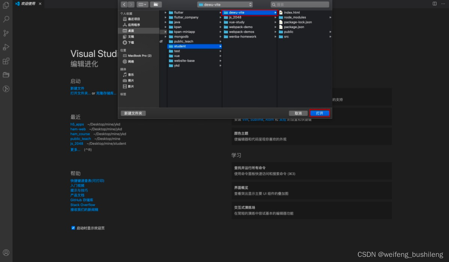The height and width of the screenshot is (262, 449).
Task: Open the Extensions view in activity bar
Action: [6, 61]
